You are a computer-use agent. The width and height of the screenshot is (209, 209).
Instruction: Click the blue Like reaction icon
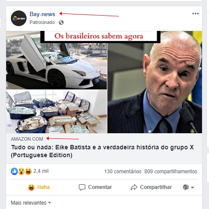(14, 172)
